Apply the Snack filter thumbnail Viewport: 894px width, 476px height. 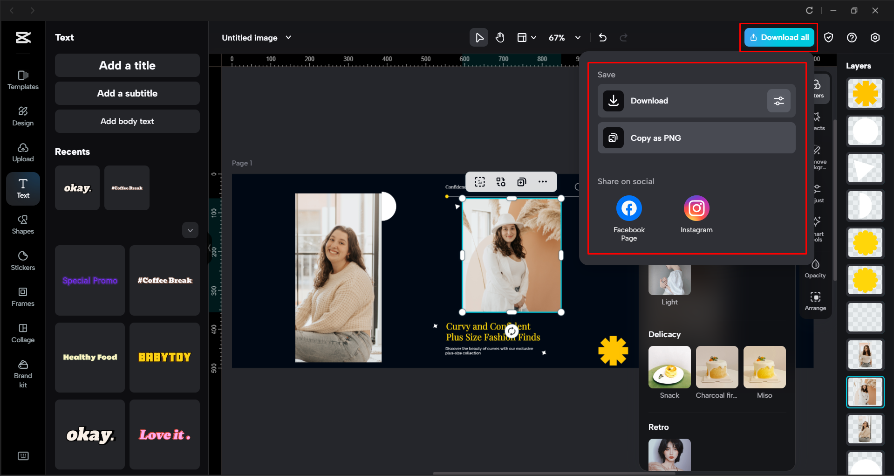tap(669, 367)
